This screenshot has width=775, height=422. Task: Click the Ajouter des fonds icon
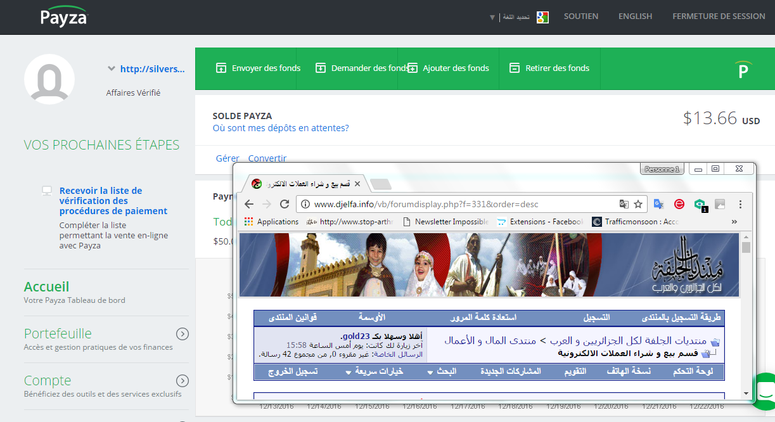413,68
